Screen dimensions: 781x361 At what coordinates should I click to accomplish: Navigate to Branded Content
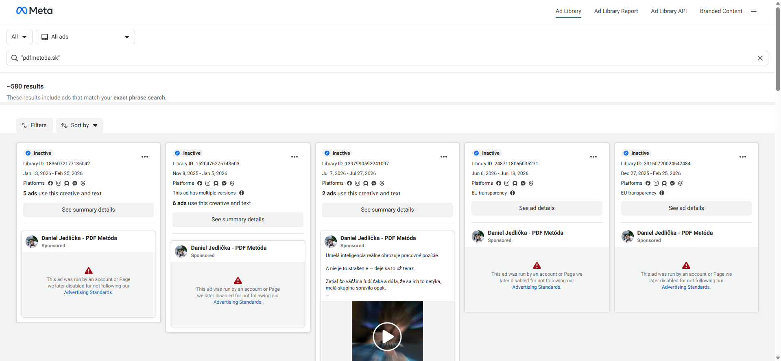pyautogui.click(x=721, y=11)
